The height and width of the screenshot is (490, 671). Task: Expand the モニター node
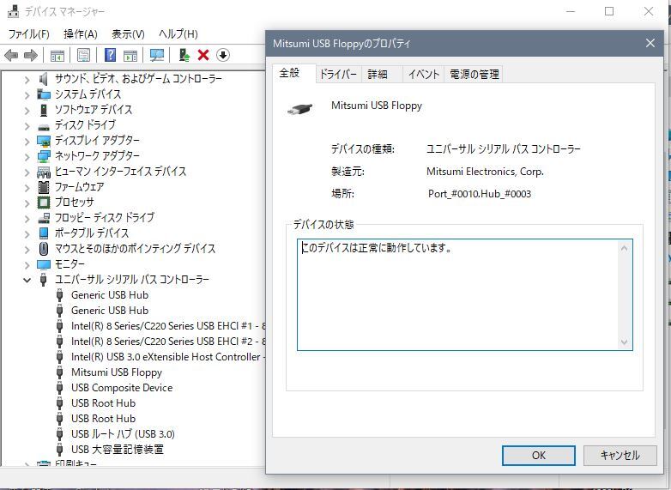27,265
